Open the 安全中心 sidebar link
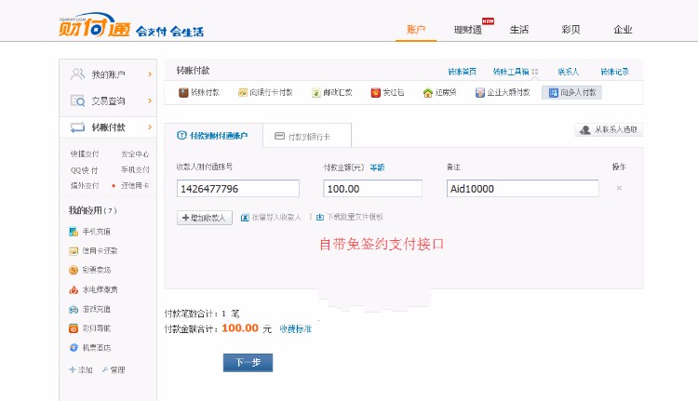 [135, 154]
